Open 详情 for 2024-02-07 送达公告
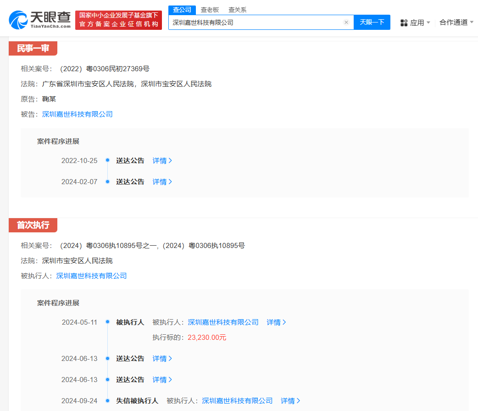The height and width of the screenshot is (411, 478). 162,182
